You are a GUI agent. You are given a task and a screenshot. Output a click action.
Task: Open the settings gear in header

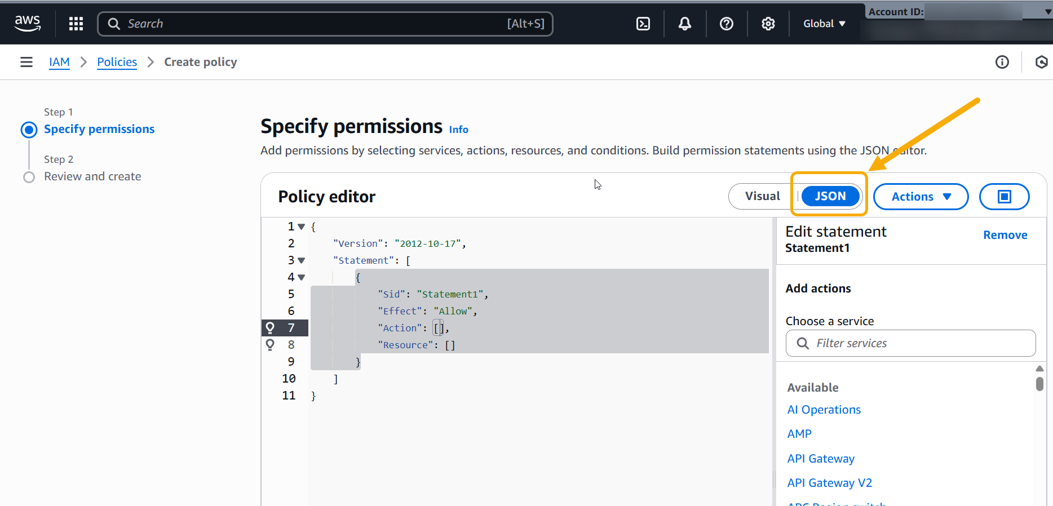click(x=768, y=24)
